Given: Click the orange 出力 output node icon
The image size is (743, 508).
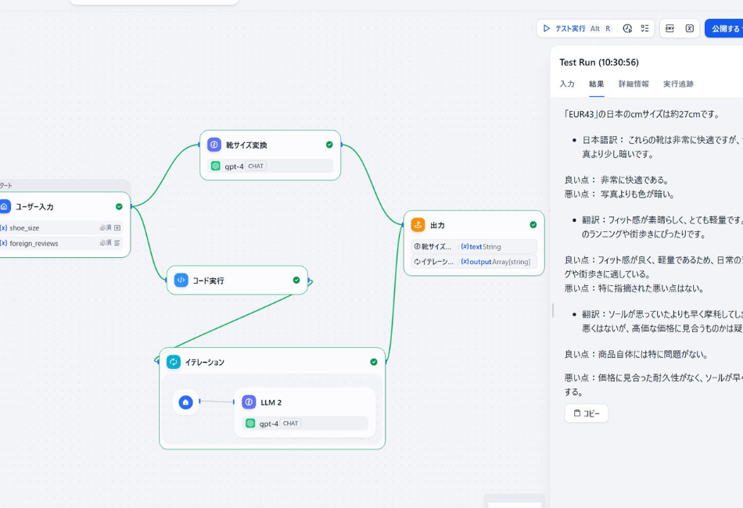Looking at the screenshot, I should (418, 224).
